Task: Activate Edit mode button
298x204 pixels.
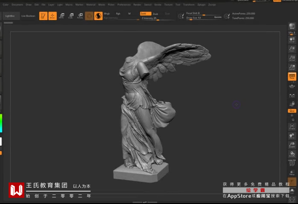Action: click(x=43, y=16)
